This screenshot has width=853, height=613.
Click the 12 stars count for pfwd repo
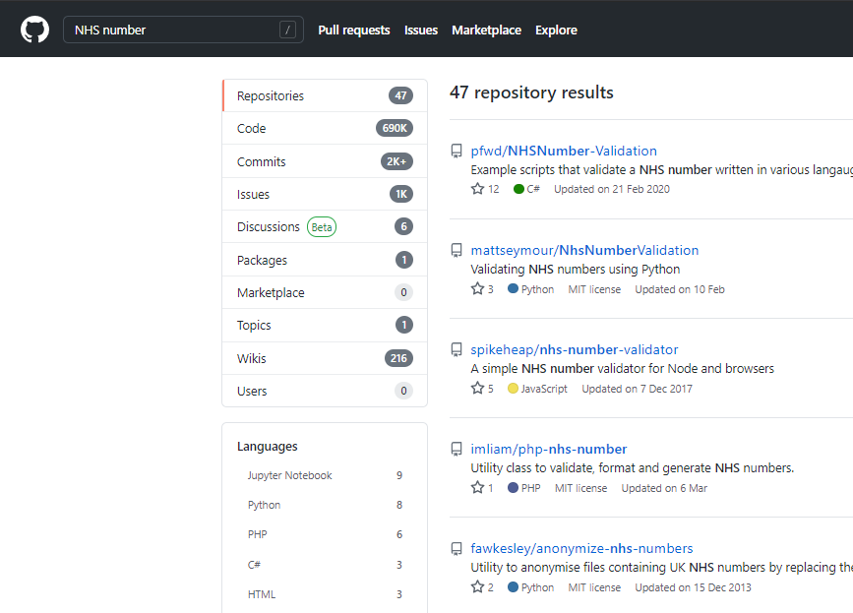[x=494, y=189]
